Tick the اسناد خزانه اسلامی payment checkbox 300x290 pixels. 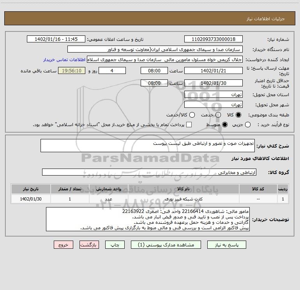coord(189,125)
